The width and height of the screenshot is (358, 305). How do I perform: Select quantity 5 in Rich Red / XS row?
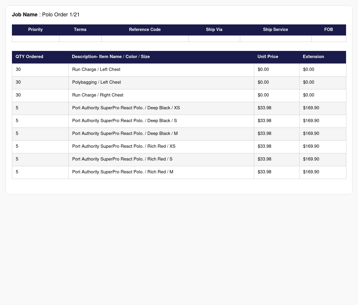click(17, 146)
